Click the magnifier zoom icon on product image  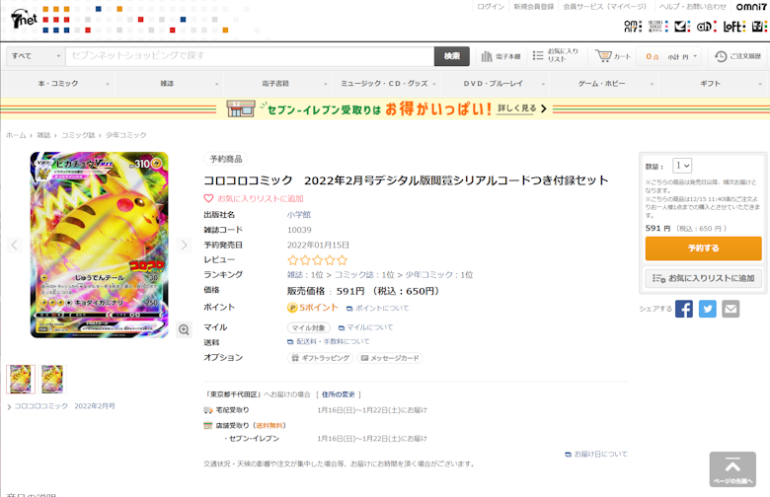point(184,329)
